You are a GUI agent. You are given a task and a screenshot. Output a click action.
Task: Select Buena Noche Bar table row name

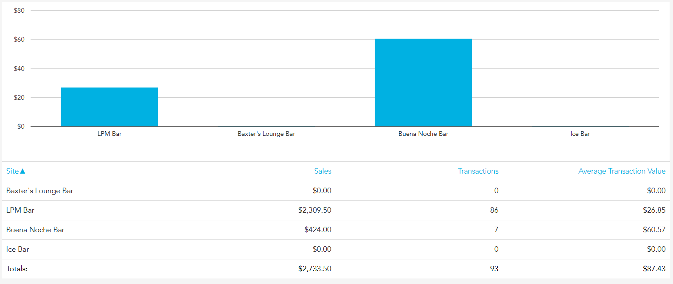click(35, 230)
